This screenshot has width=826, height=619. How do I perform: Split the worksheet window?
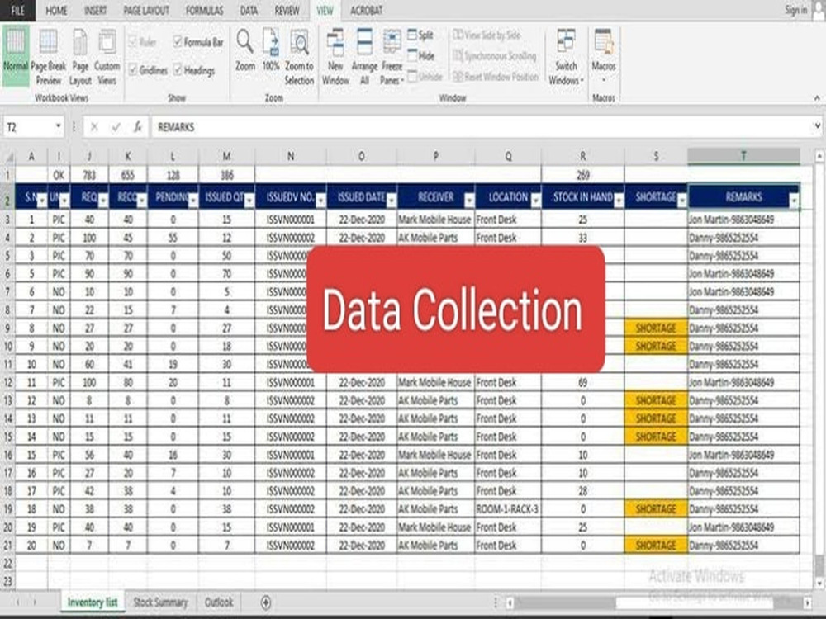(x=420, y=35)
